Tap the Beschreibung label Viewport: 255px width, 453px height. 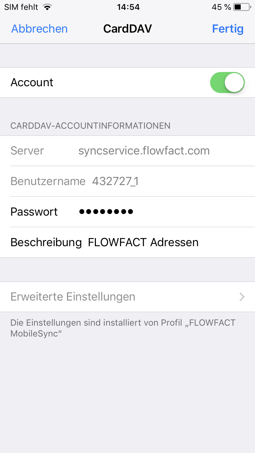coord(46,242)
